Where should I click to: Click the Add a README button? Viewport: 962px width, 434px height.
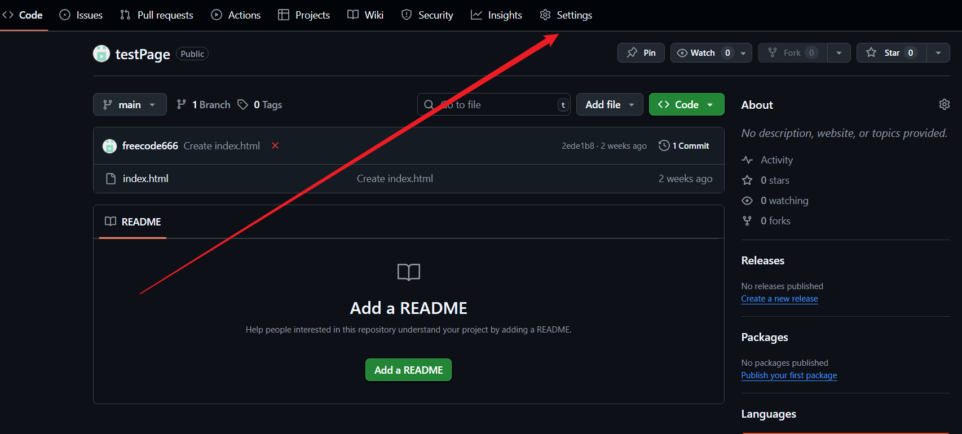tap(408, 370)
